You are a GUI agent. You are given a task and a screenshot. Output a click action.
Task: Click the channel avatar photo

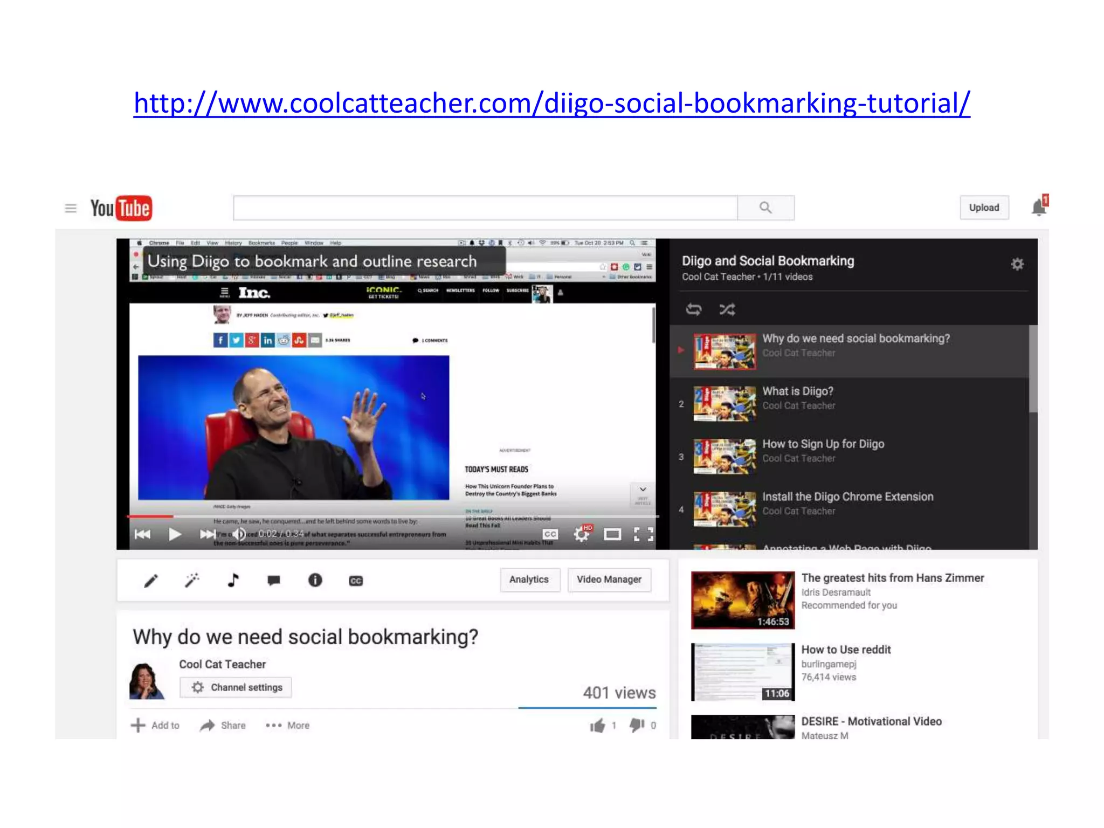(x=147, y=681)
